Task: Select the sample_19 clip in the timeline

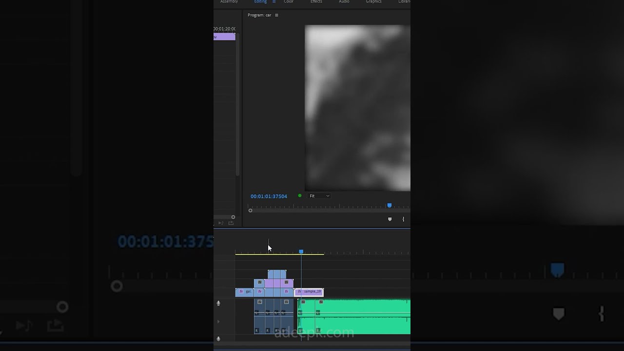Action: coord(309,292)
